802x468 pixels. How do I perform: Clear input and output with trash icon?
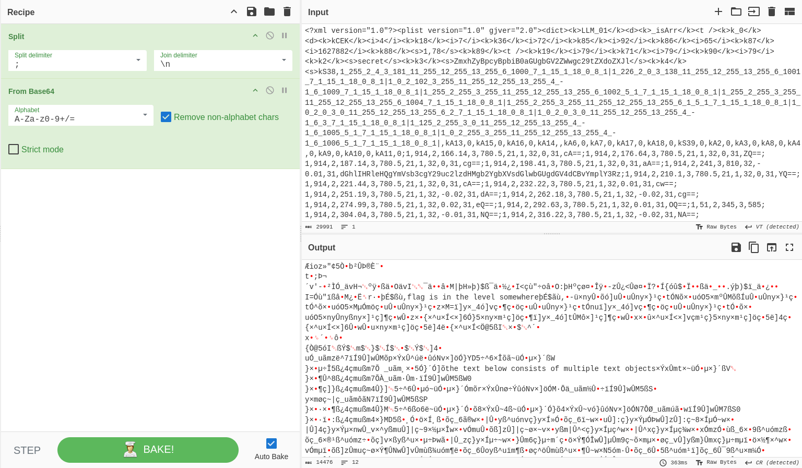tap(772, 11)
